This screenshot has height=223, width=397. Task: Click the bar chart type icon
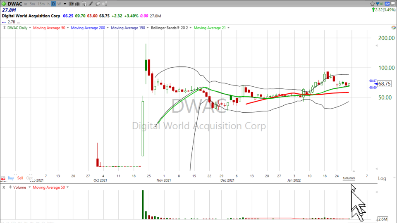point(77,4)
